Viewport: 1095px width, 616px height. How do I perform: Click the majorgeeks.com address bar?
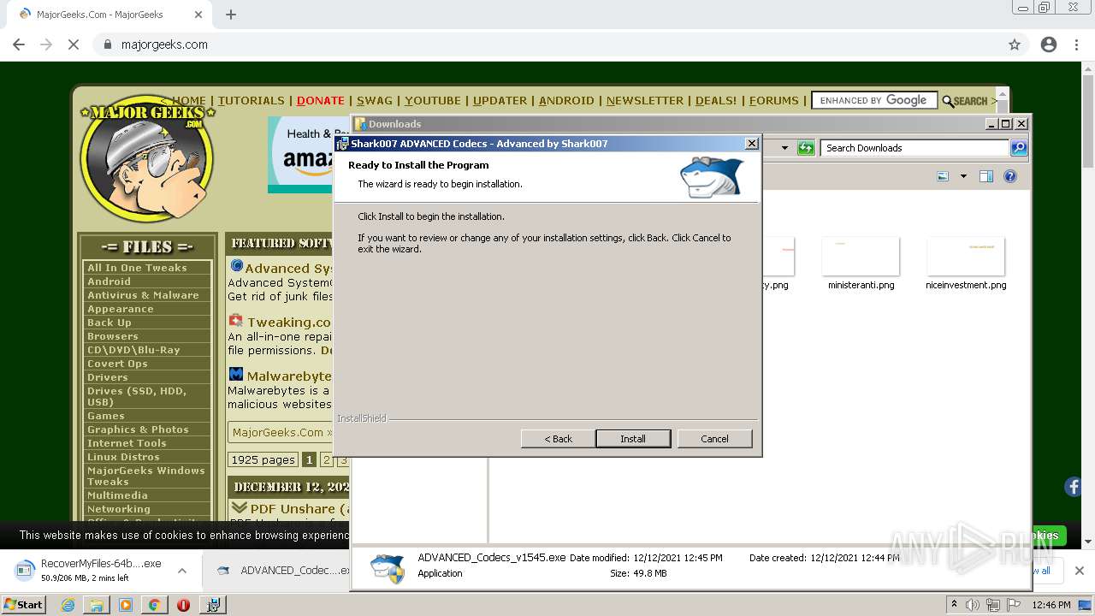click(x=547, y=44)
